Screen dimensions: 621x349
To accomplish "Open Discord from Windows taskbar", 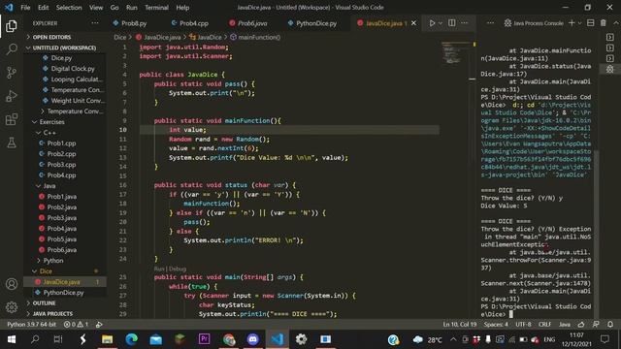I will (252, 339).
